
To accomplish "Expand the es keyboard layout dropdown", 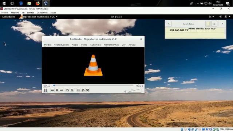I will click(211, 17).
